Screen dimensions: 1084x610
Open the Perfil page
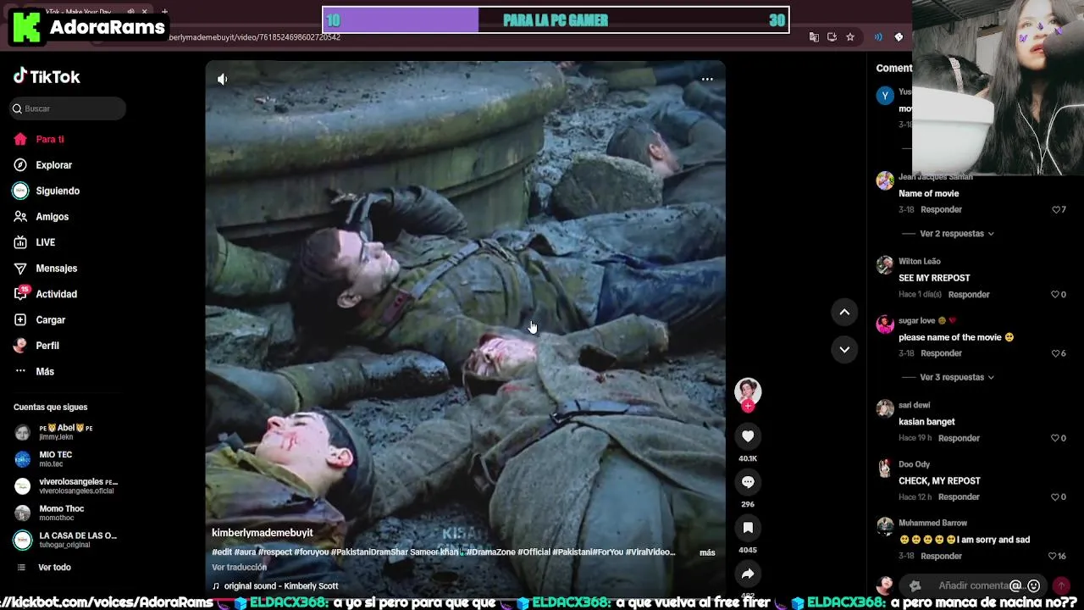pos(36,346)
